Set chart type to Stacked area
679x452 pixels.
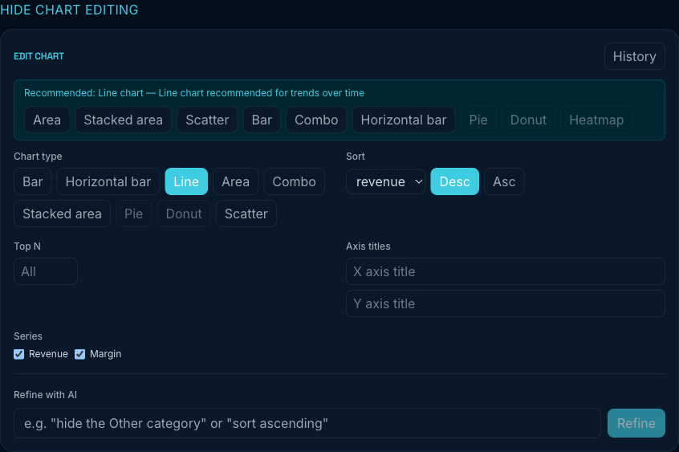pyautogui.click(x=62, y=214)
